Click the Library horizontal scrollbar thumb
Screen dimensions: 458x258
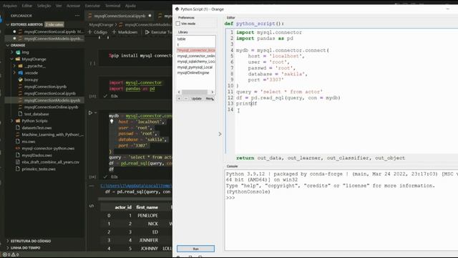click(x=195, y=92)
